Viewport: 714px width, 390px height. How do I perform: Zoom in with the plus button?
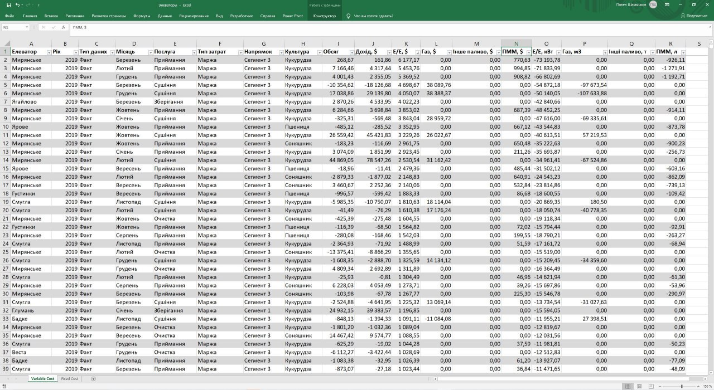pos(697,386)
